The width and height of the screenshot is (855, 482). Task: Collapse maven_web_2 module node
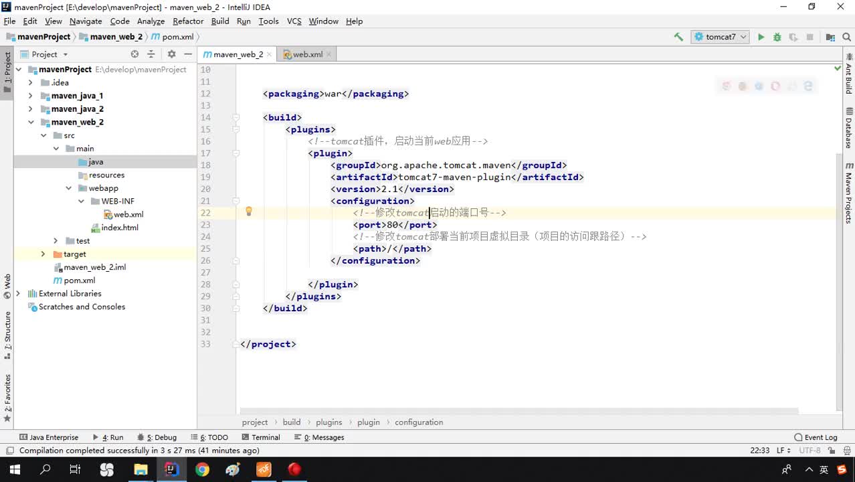click(30, 122)
